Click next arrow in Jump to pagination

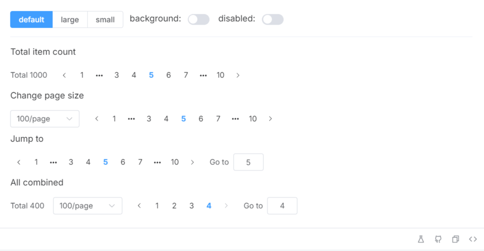coord(192,162)
